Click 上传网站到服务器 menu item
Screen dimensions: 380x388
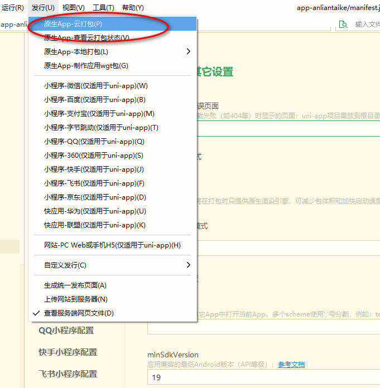tap(76, 299)
